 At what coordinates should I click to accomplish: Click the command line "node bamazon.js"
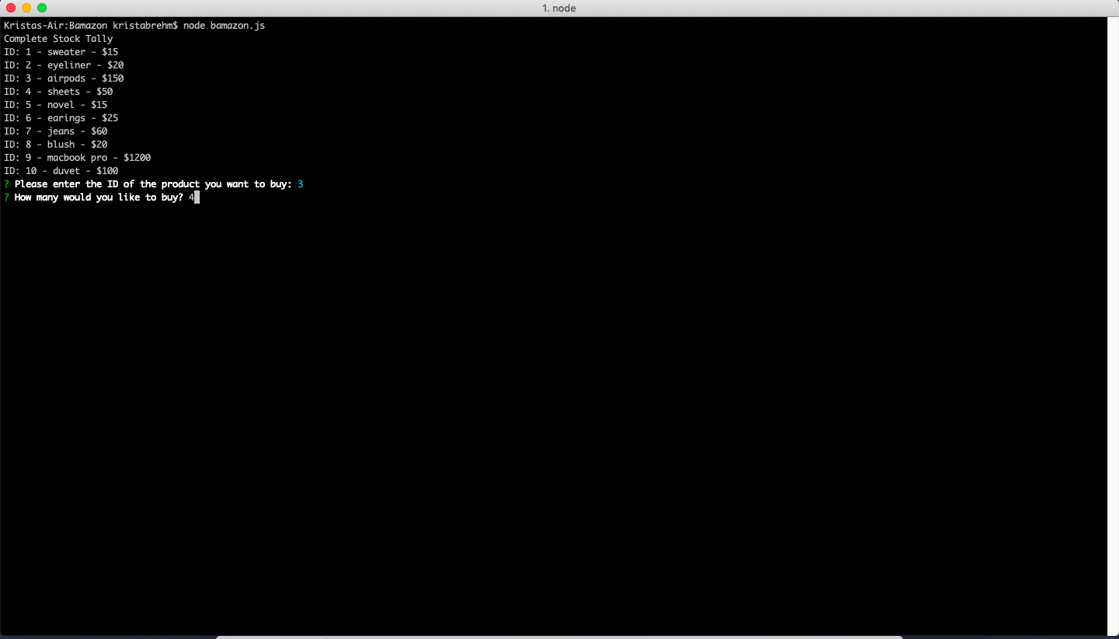click(x=224, y=26)
